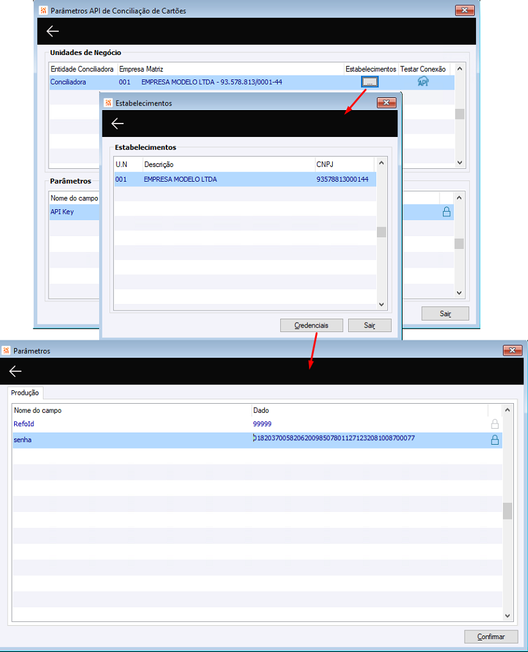The image size is (528, 652).
Task: Confirm the parameters with Confirmar
Action: pos(491,637)
